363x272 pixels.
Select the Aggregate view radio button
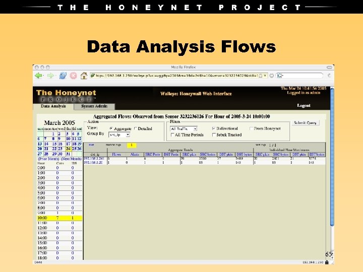pos(111,128)
